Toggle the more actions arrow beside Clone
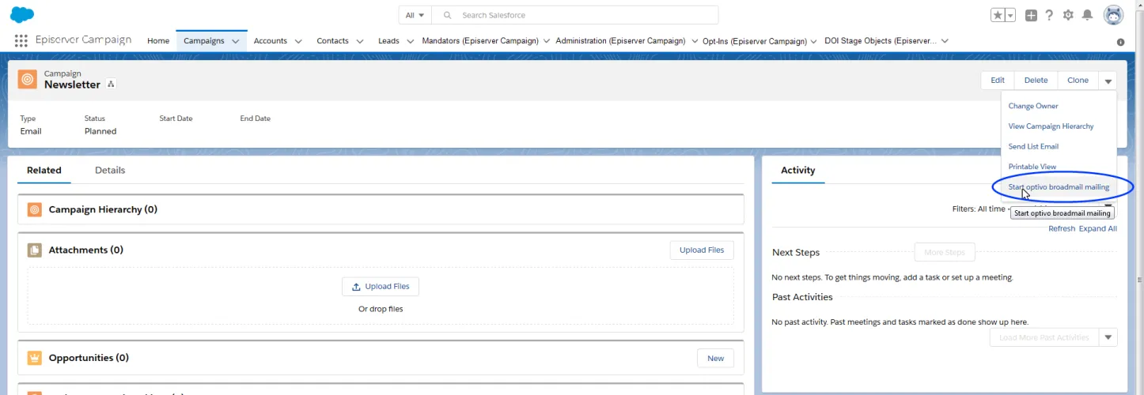The image size is (1144, 395). [1108, 81]
